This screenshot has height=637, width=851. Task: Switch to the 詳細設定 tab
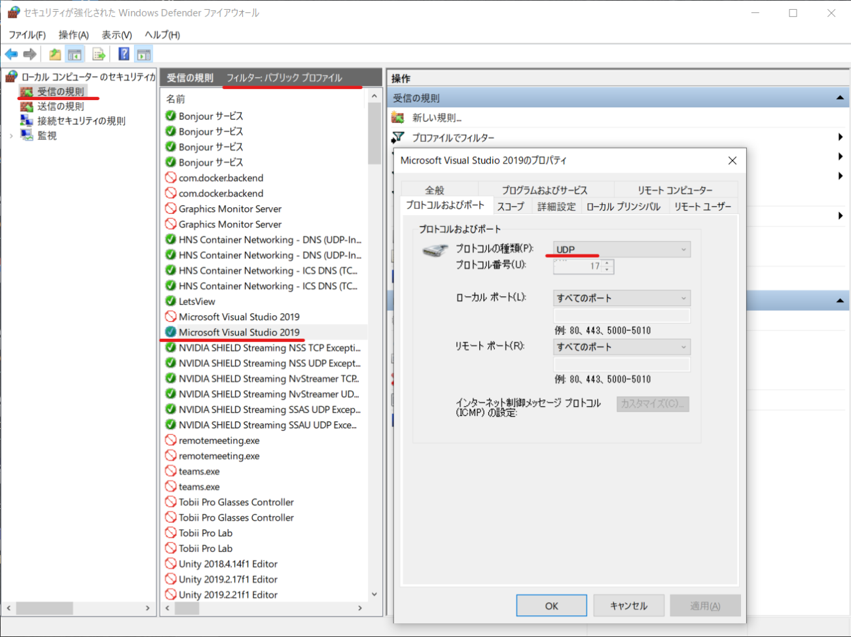[x=556, y=206]
